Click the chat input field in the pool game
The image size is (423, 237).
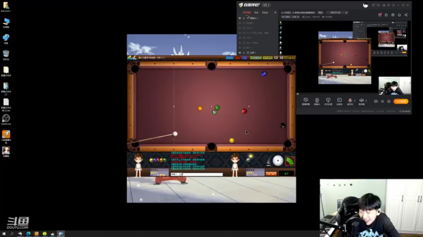(203, 174)
